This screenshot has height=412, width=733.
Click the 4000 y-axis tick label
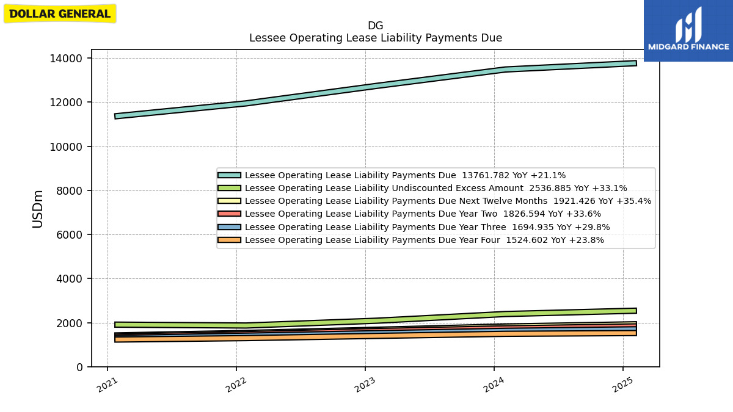[70, 279]
